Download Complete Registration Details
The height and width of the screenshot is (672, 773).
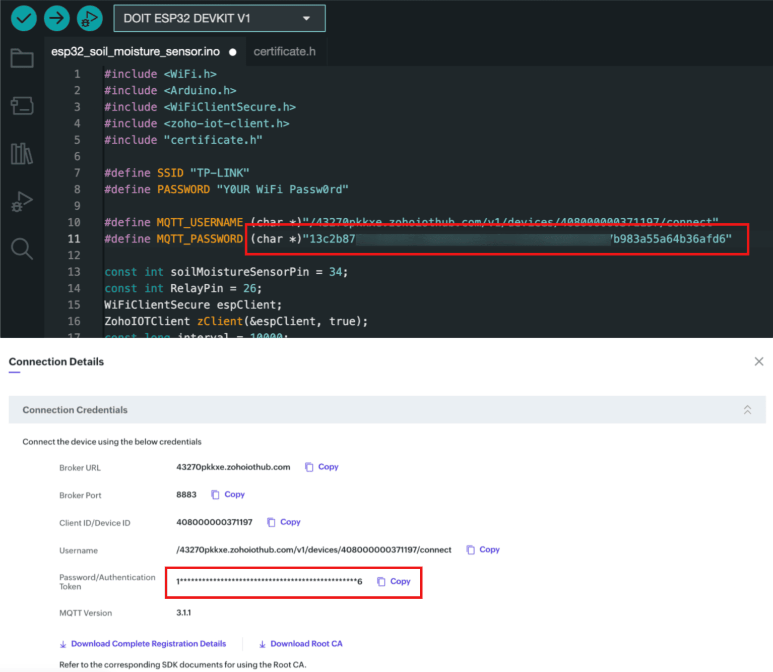(x=143, y=644)
